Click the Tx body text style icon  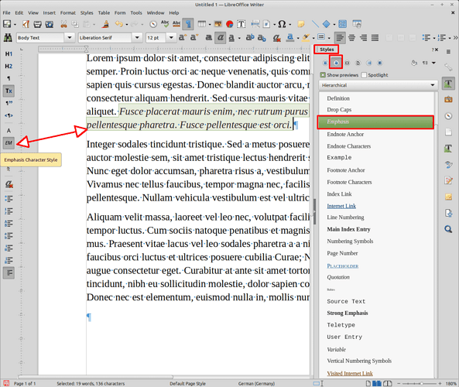(9, 91)
